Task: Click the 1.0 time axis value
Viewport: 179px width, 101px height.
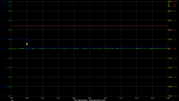Action: [x=105, y=98]
